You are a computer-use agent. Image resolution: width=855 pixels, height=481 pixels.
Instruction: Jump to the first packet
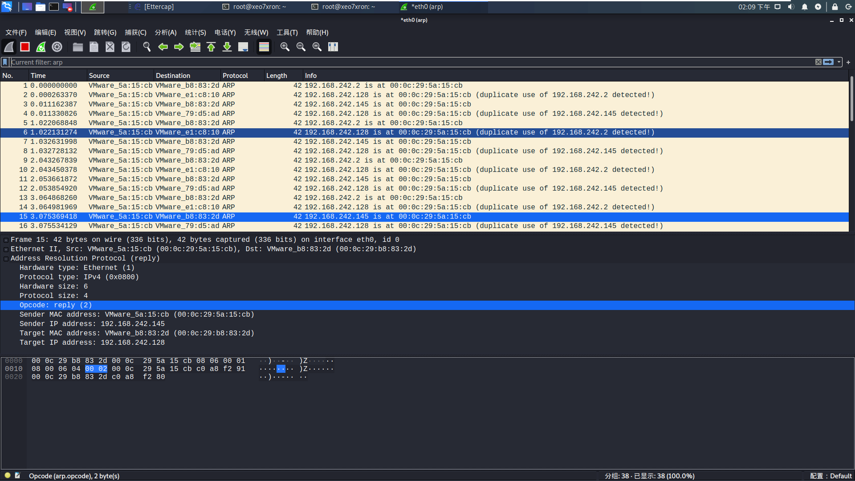[211, 47]
